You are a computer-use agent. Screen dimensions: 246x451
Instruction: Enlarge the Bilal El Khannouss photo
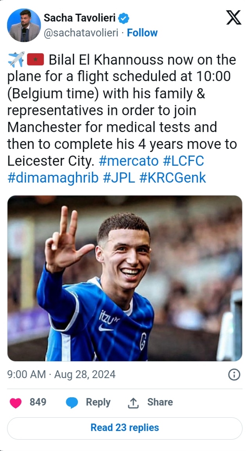tap(125, 278)
